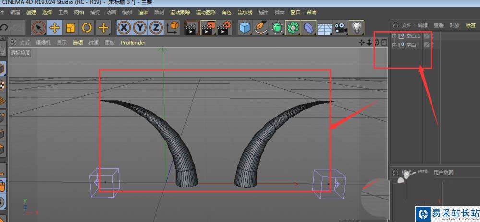Image resolution: width=480 pixels, height=222 pixels.
Task: Toggle the coordinate system icon
Action: (173, 28)
